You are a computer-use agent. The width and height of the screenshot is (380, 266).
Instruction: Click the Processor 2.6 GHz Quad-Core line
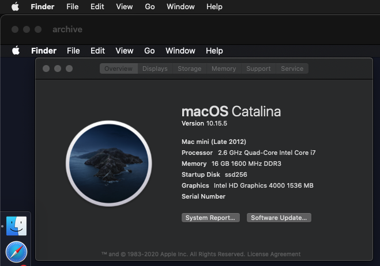click(249, 153)
